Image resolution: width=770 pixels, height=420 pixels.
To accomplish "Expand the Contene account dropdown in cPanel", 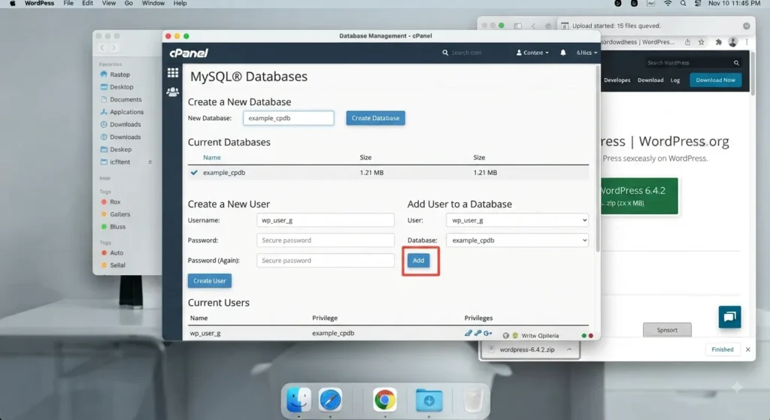I will pyautogui.click(x=532, y=53).
